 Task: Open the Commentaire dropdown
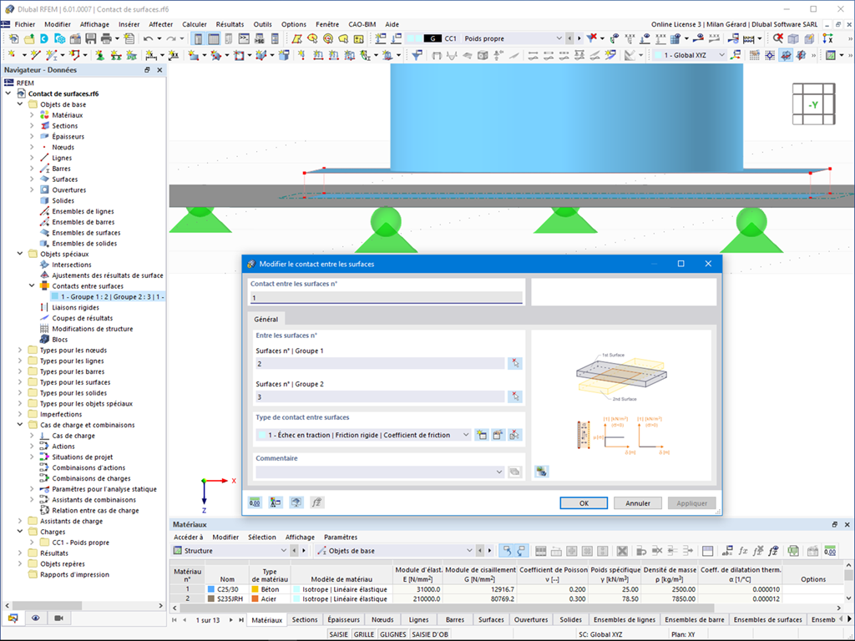(499, 472)
